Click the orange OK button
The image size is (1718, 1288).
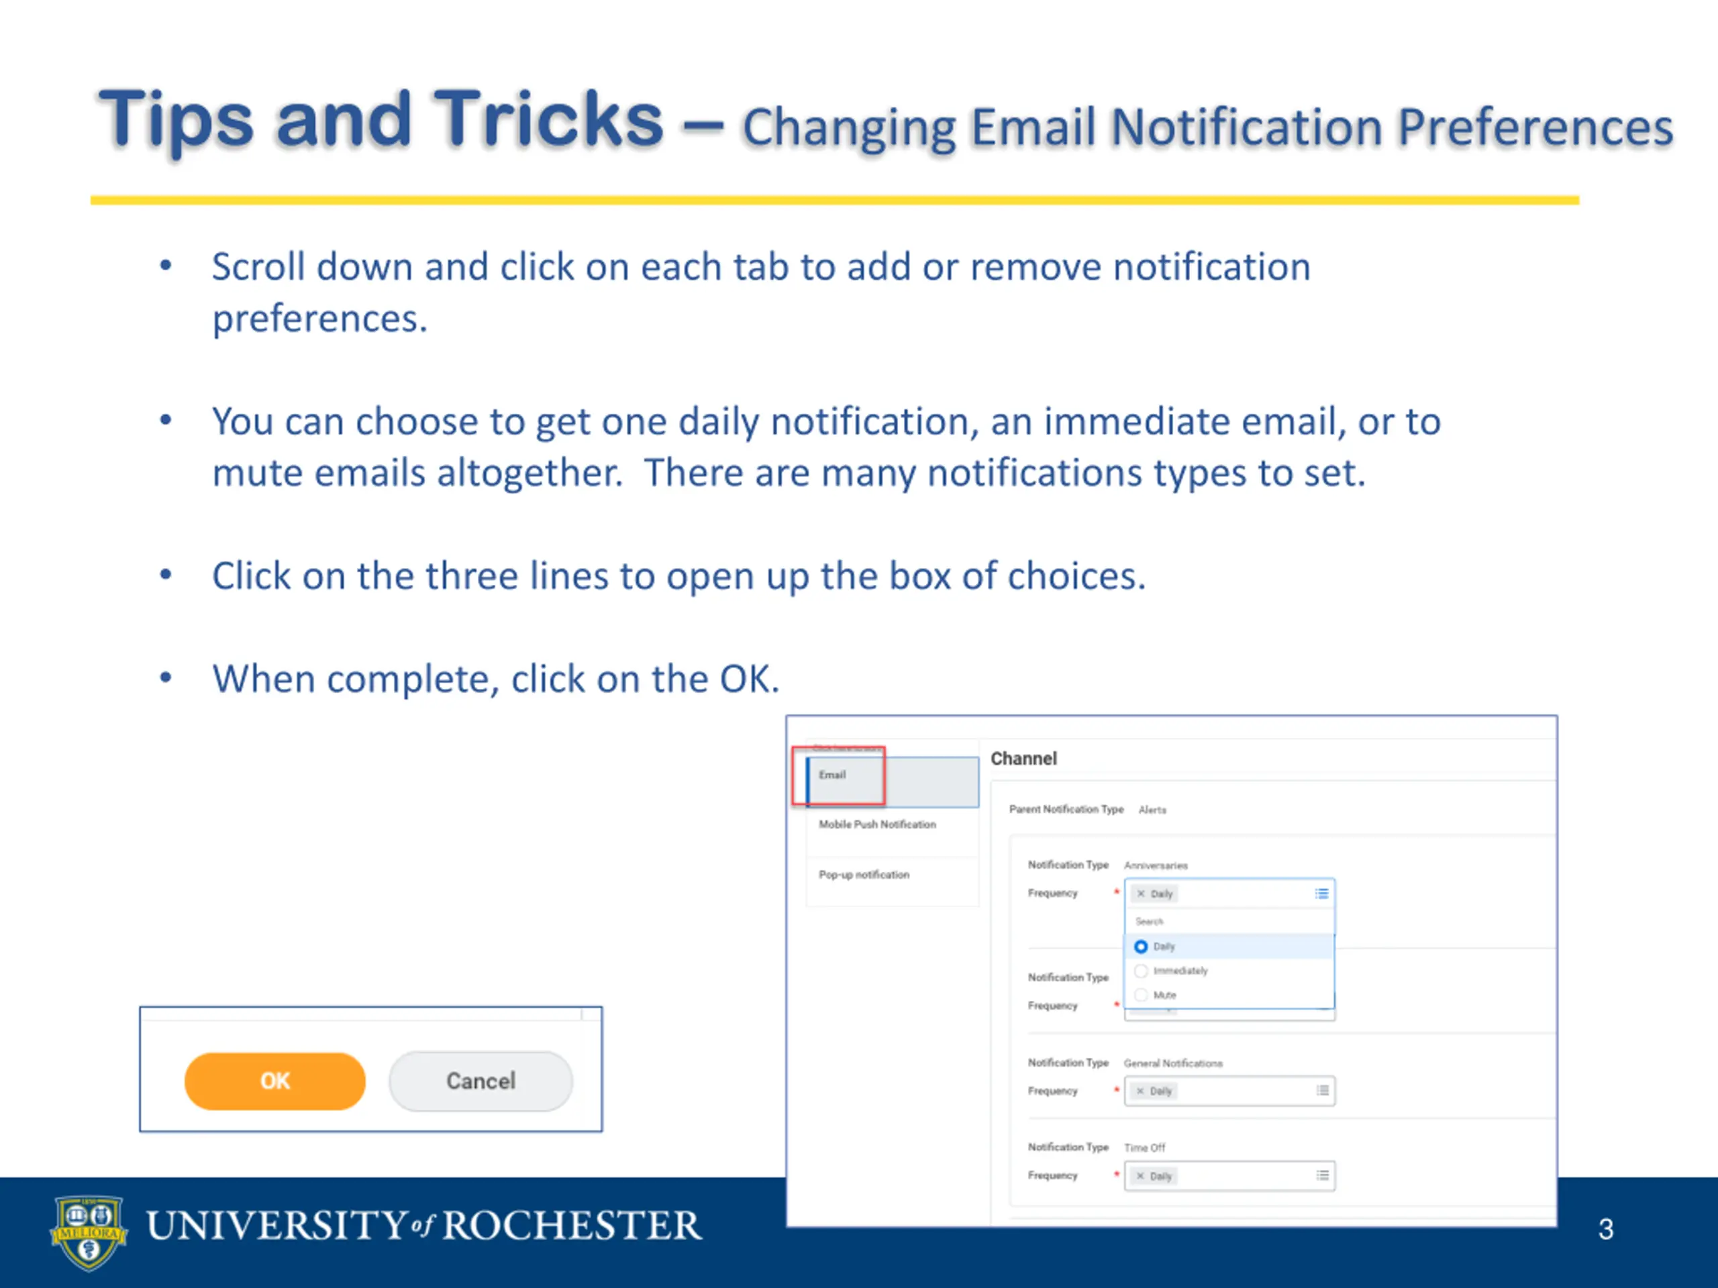tap(275, 1081)
